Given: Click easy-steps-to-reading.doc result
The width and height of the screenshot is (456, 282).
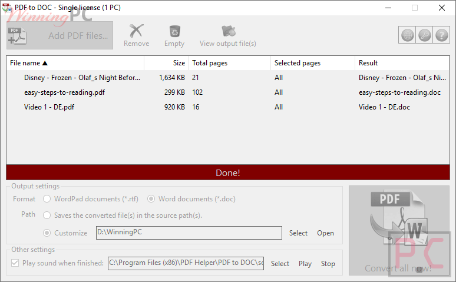Looking at the screenshot, I should click(399, 92).
